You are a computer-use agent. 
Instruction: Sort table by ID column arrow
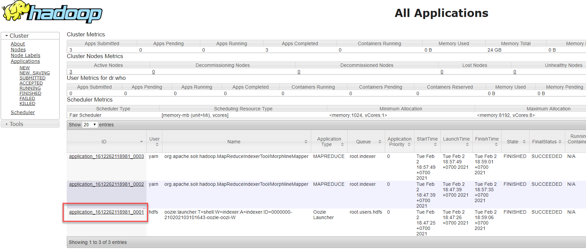pos(141,142)
